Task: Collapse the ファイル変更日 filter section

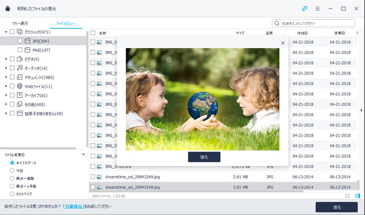Action: (x=83, y=155)
